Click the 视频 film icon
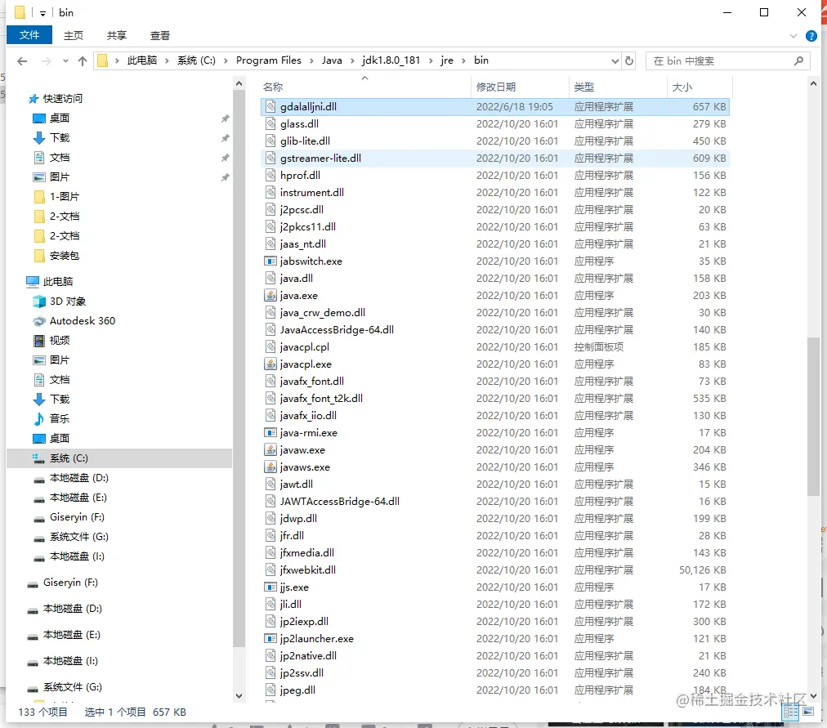This screenshot has width=827, height=728. tap(39, 341)
